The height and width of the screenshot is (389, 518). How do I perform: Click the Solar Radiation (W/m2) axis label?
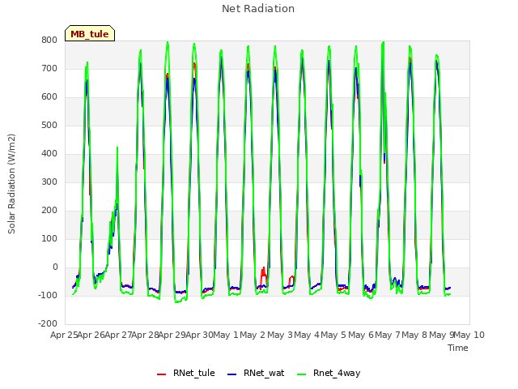coord(11,184)
